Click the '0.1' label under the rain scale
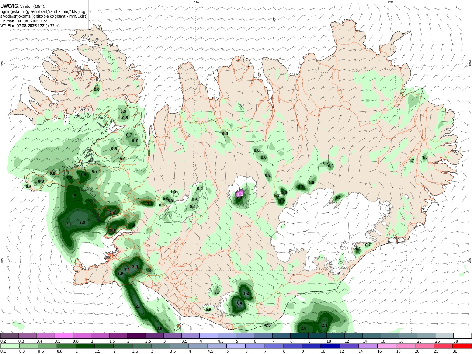Screen dimensions: 472x354 (3, 351)
